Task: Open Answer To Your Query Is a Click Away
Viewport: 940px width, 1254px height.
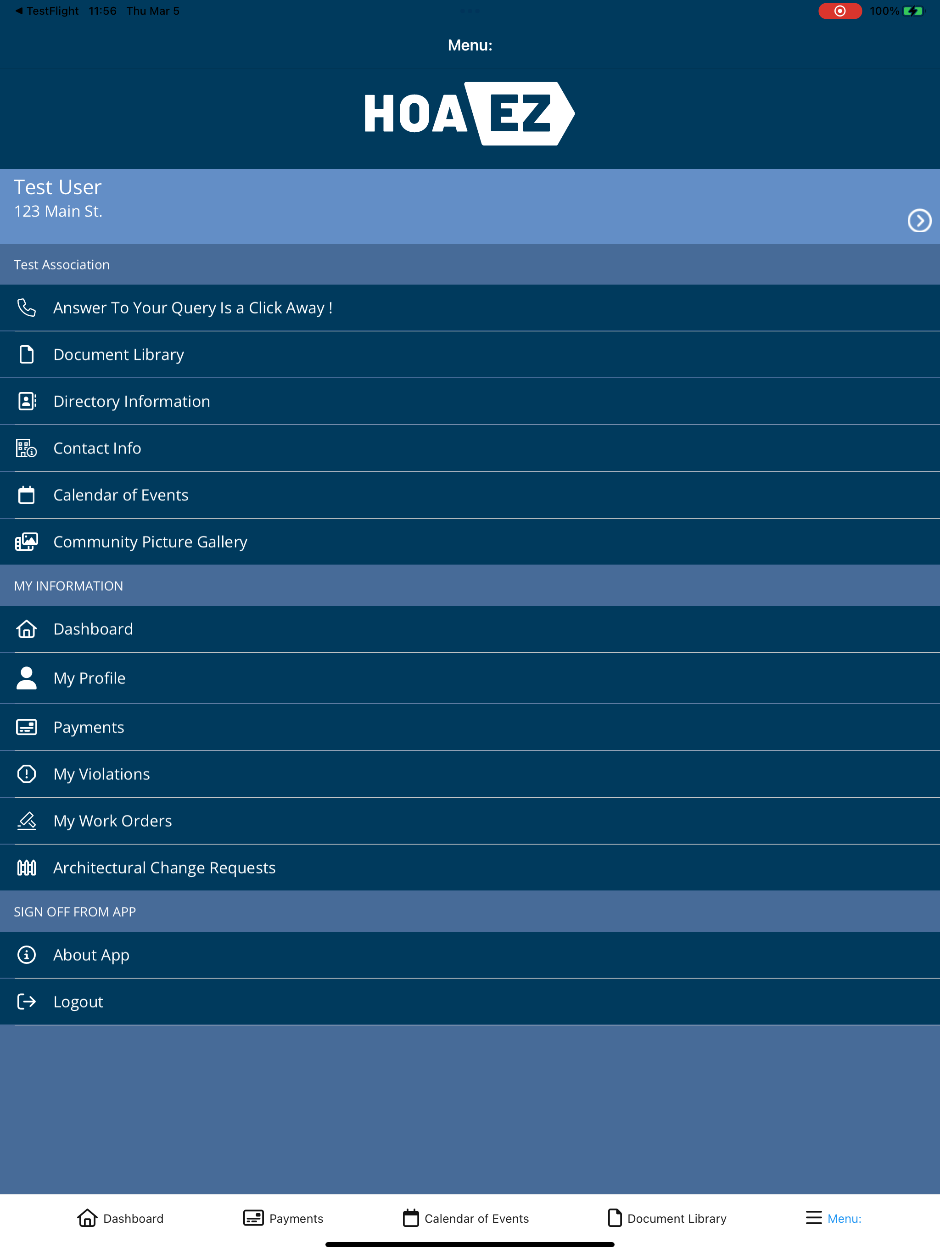Action: (x=470, y=308)
